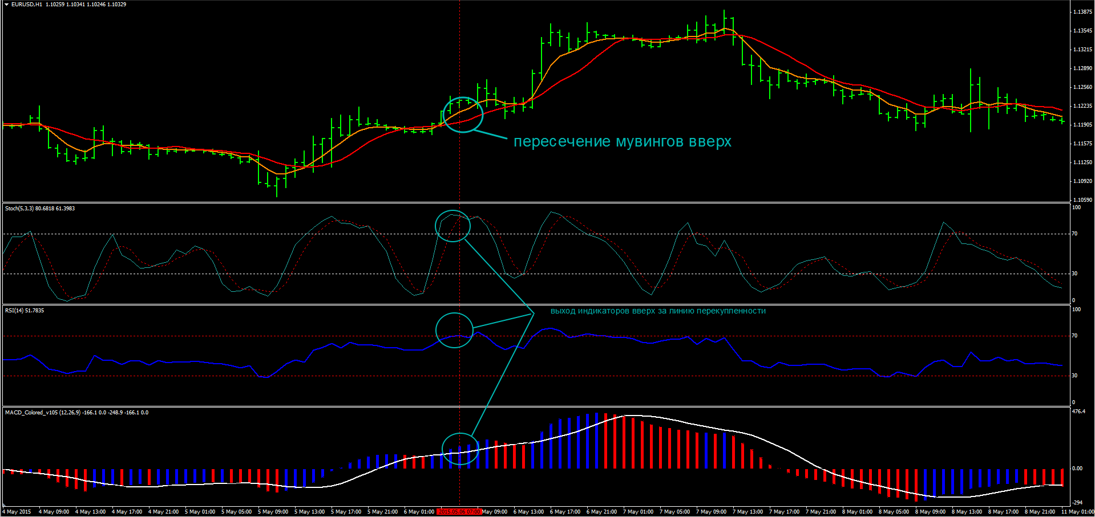Click the MACD_Colored_v105 indicator label

[x=31, y=413]
